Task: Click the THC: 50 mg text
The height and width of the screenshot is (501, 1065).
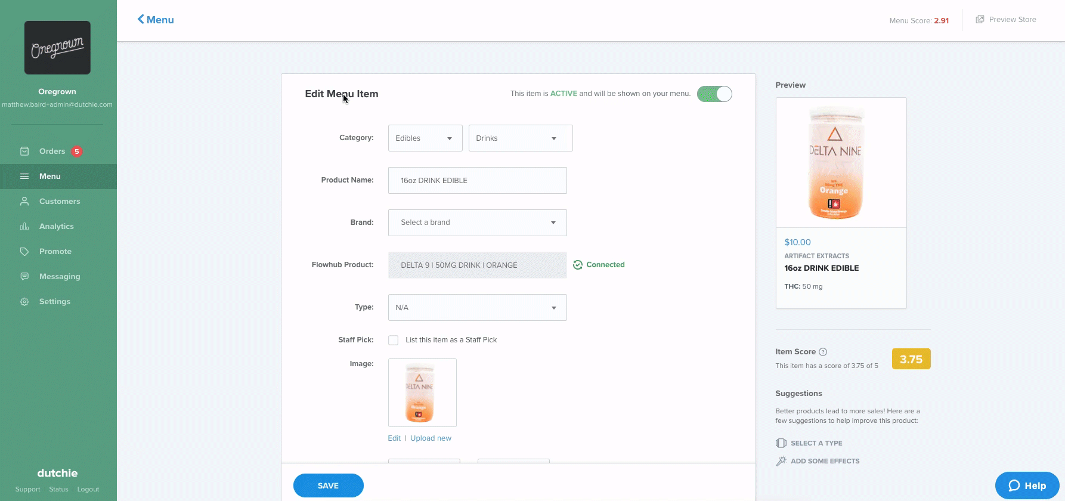Action: coord(803,286)
